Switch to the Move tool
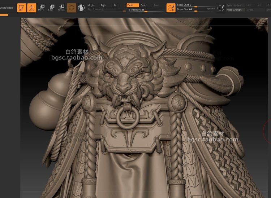271x198 pixels. pos(42,8)
